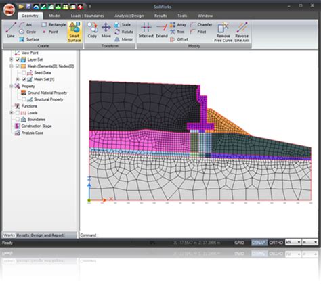
Task: Toggle the GRID mode in status bar
Action: click(239, 243)
